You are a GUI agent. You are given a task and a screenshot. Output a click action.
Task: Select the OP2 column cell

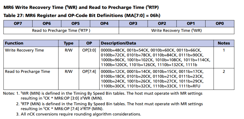162,24
